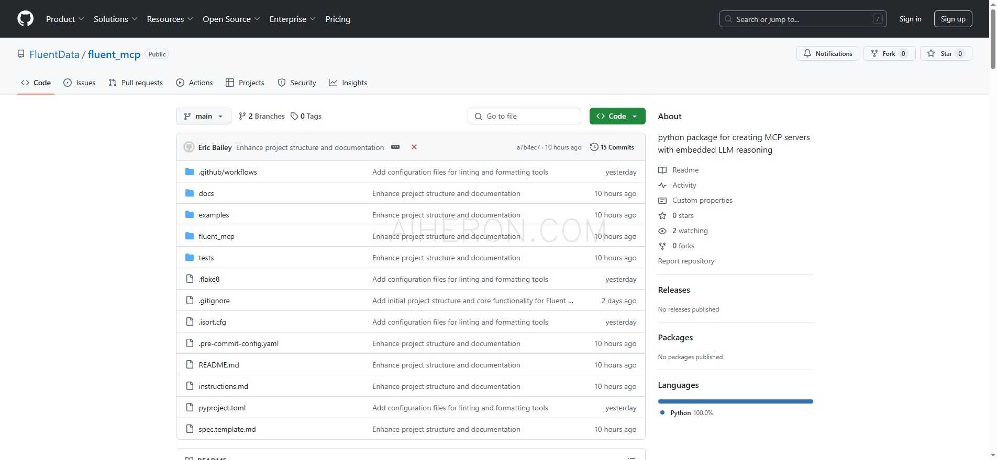Expand the Product menu

click(x=65, y=19)
